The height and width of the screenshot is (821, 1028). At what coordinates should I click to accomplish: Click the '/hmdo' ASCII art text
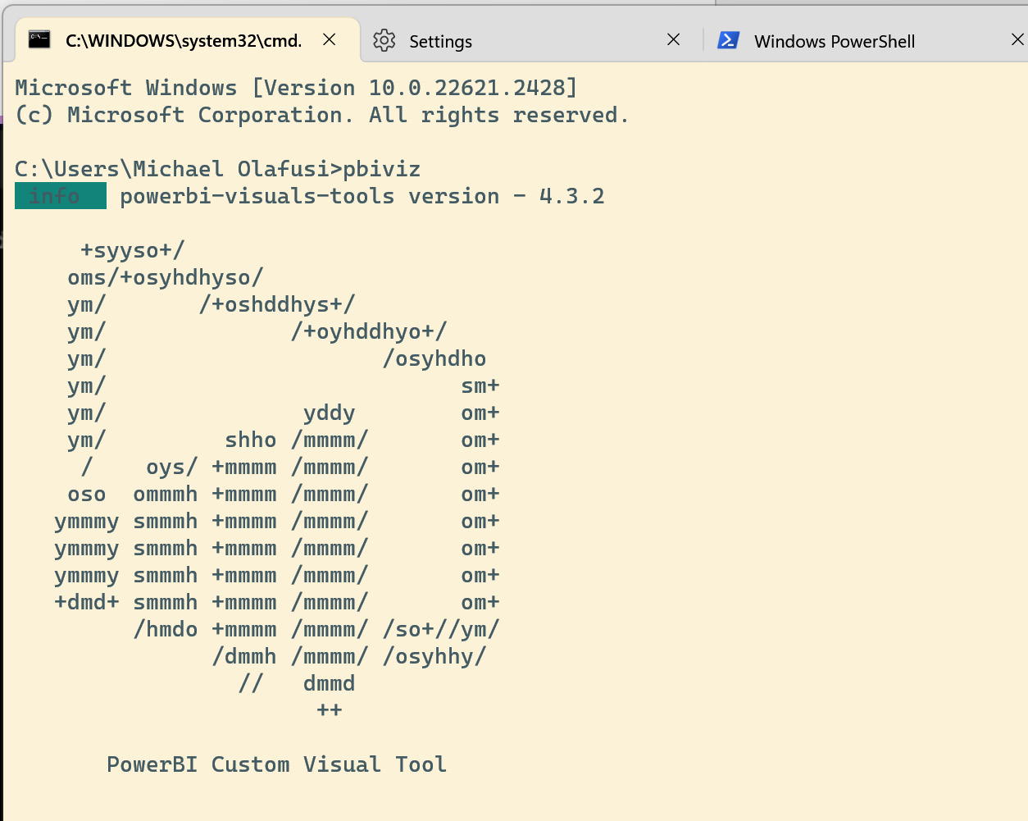pos(166,629)
